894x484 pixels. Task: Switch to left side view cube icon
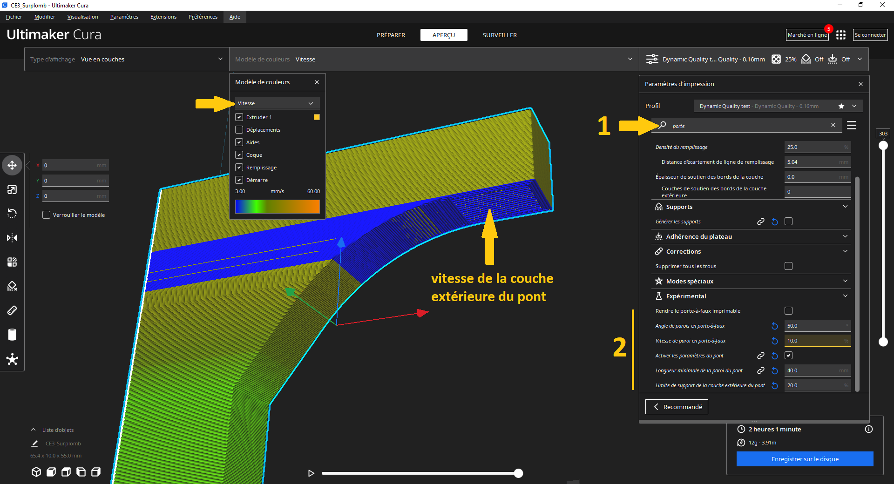81,472
